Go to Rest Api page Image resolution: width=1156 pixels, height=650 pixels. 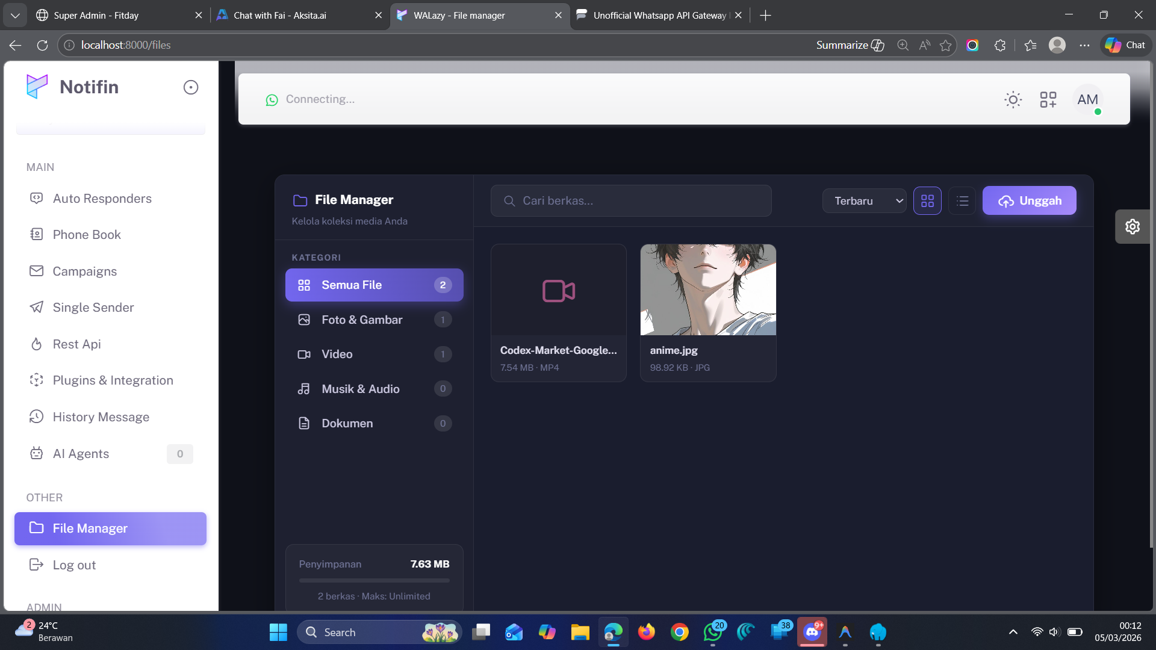[77, 344]
